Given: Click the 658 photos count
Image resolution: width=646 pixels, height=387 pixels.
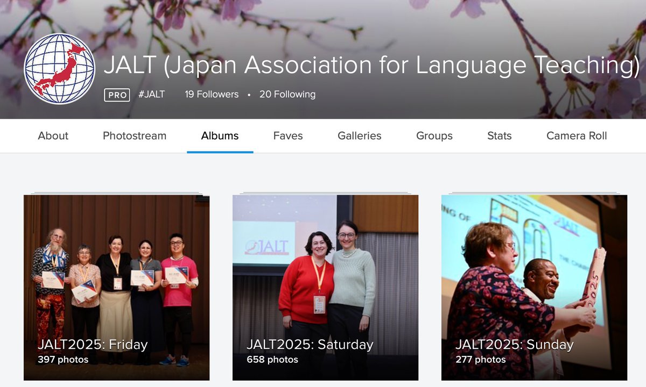Looking at the screenshot, I should point(272,360).
